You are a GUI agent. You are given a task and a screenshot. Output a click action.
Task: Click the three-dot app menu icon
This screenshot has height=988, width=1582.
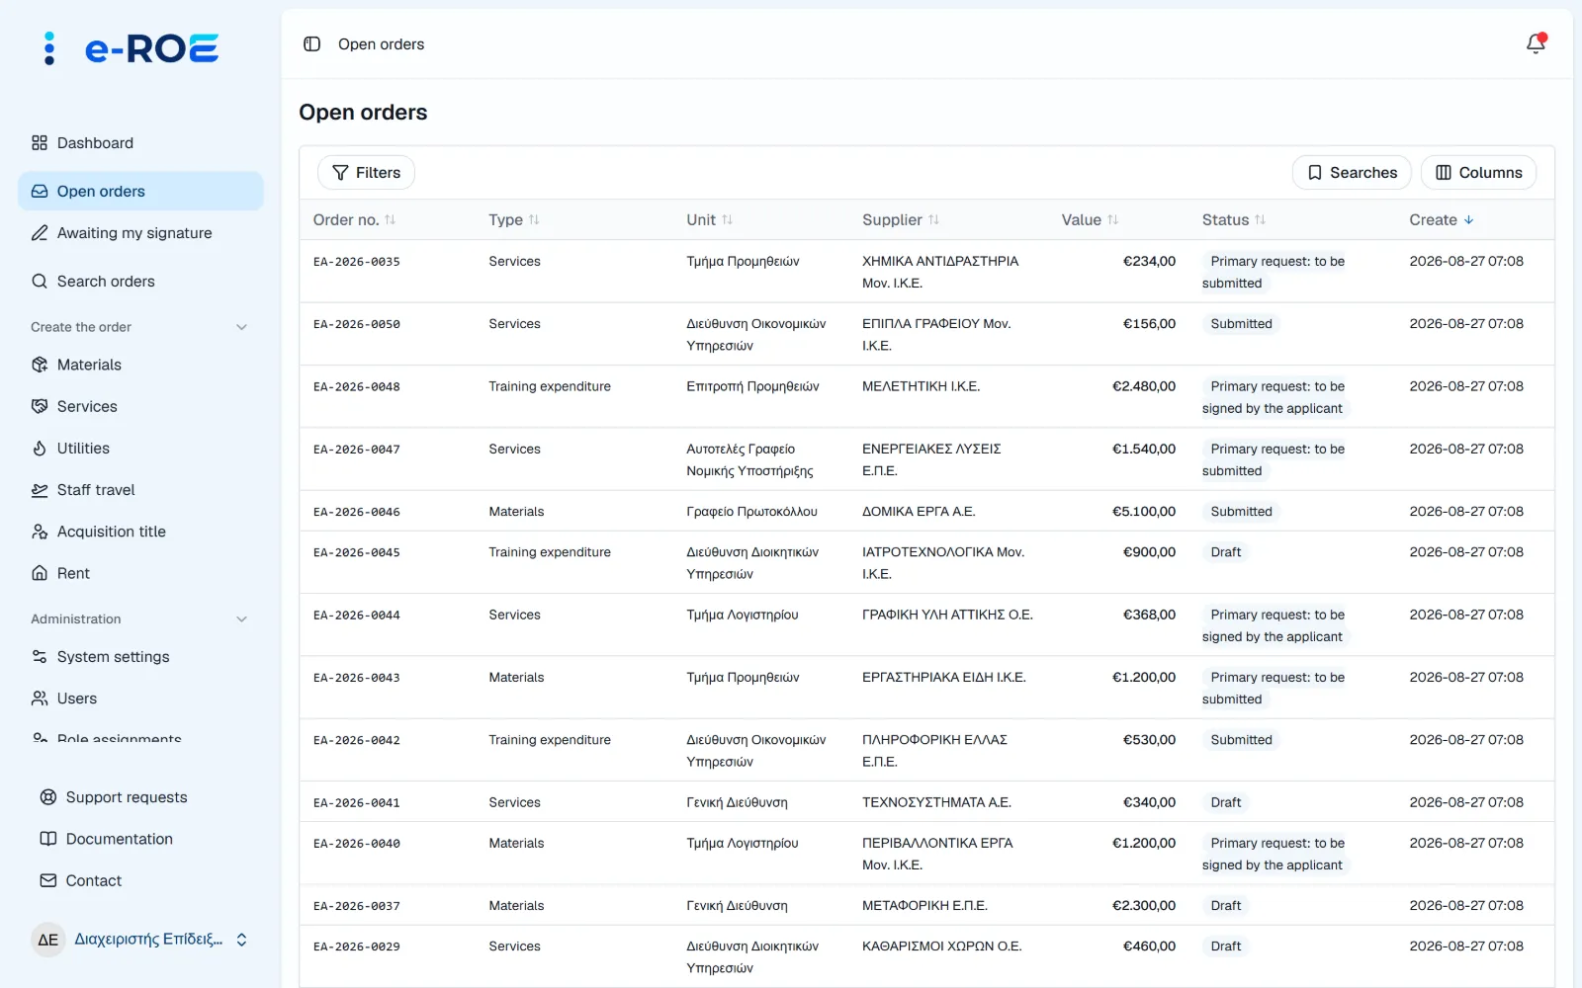pyautogui.click(x=49, y=48)
